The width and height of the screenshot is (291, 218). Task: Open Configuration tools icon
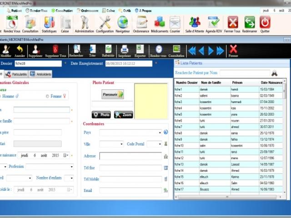tap(105, 24)
